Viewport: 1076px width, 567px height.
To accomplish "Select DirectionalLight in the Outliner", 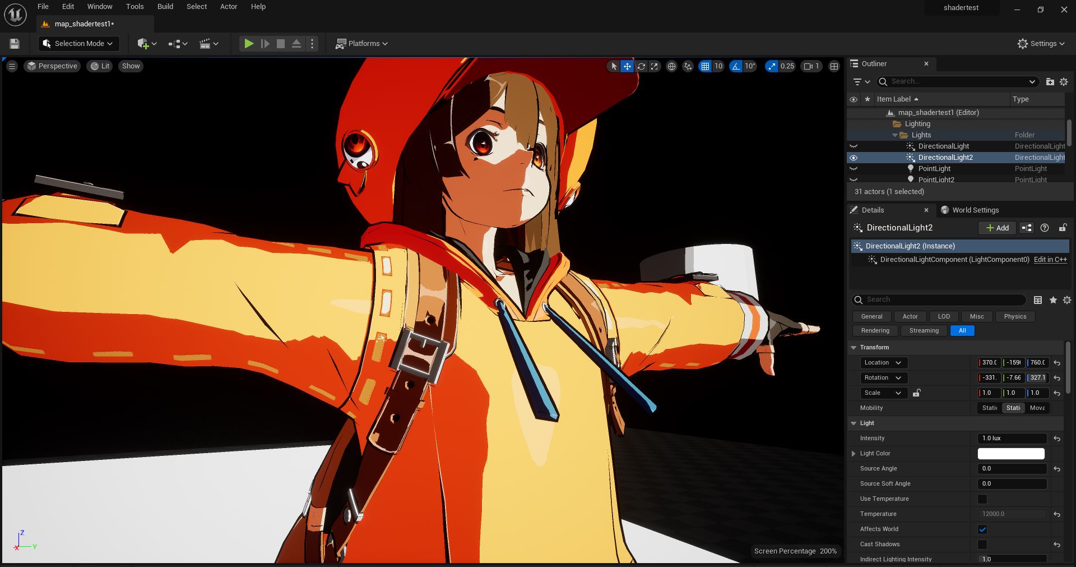I will pyautogui.click(x=944, y=146).
